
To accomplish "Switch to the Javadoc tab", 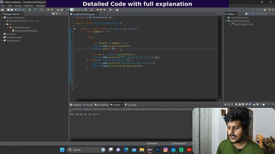I will 89,105.
